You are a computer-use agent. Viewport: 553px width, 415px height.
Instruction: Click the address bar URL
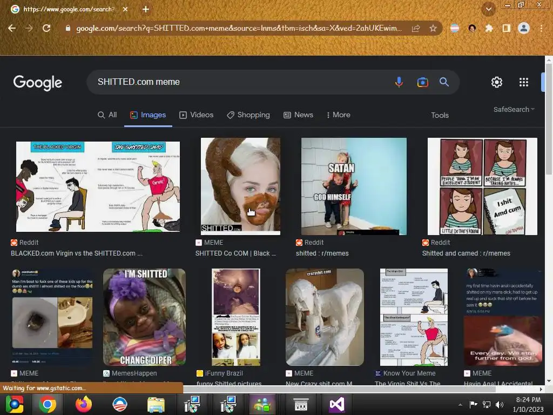pyautogui.click(x=239, y=28)
